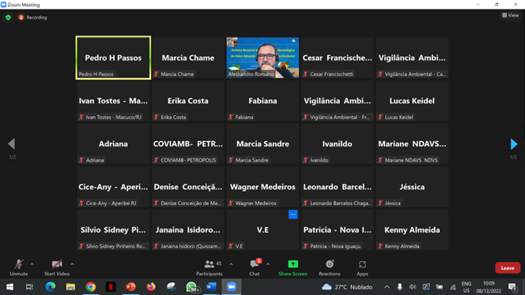Open Firefox from taskbar
This screenshot has width=525, height=295.
[151, 286]
